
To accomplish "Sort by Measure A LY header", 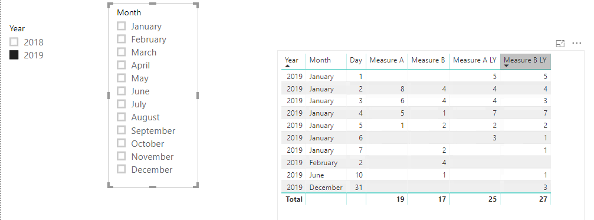I will coord(475,61).
